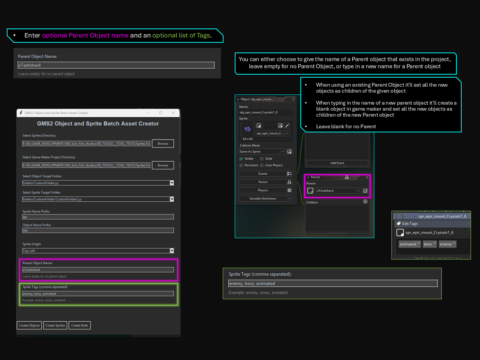
Task: Select spr_epic_mount_Crystals1_6 in the asset tree
Action: [442, 216]
